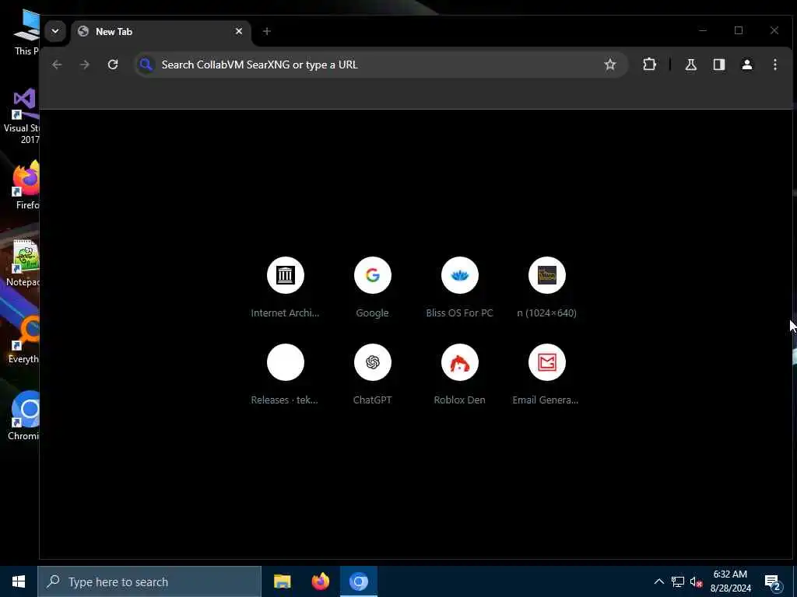The image size is (797, 597).
Task: Open the n (1024×640) shortcut
Action: coord(547,288)
